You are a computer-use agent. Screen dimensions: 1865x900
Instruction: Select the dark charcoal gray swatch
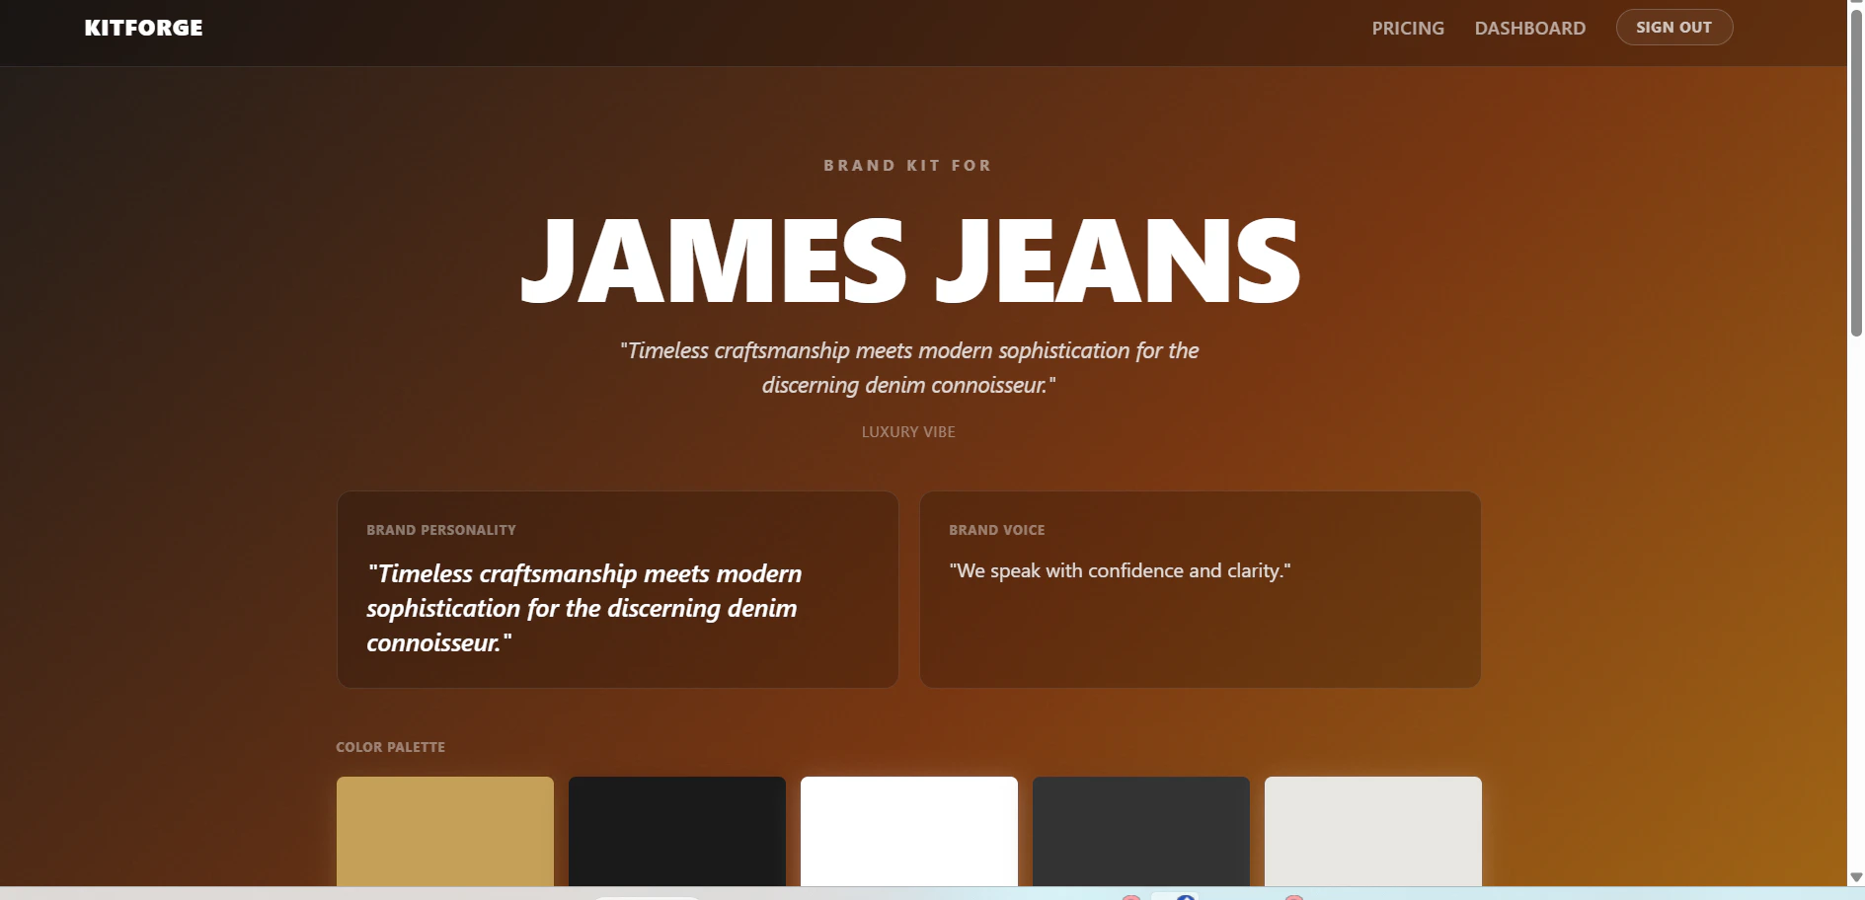point(1141,831)
